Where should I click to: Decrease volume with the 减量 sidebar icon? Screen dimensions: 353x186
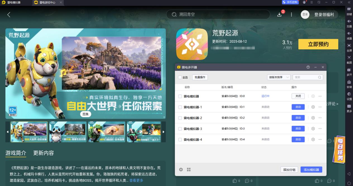pyautogui.click(x=349, y=35)
